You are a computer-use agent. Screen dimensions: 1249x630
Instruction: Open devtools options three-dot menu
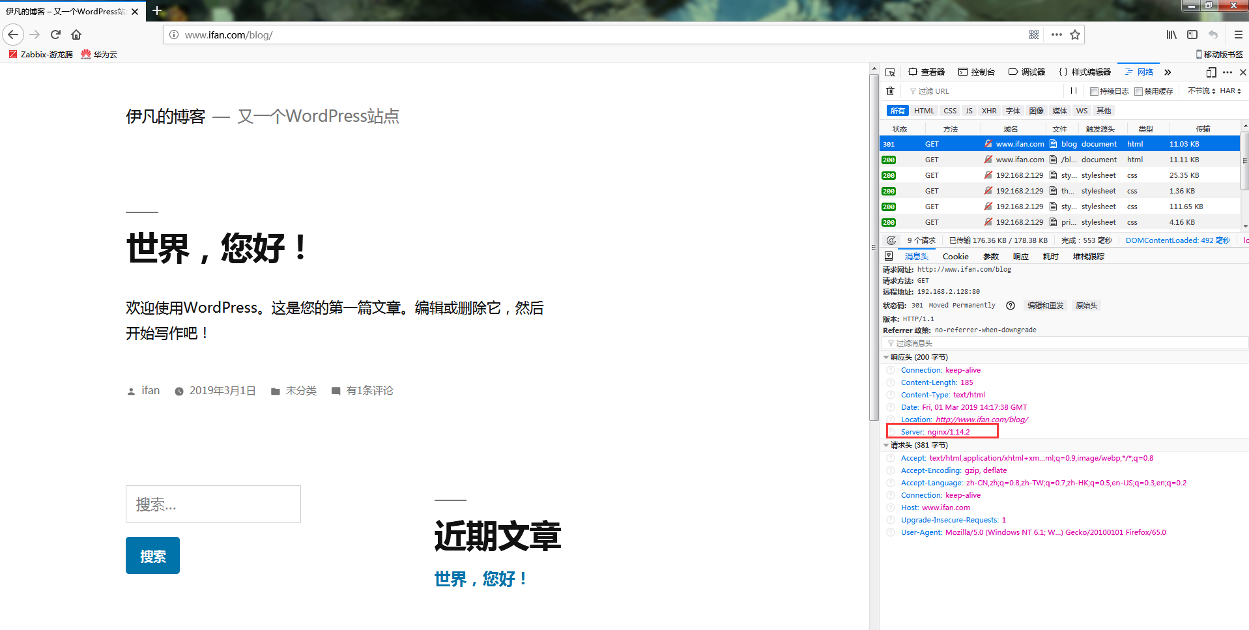coord(1227,72)
